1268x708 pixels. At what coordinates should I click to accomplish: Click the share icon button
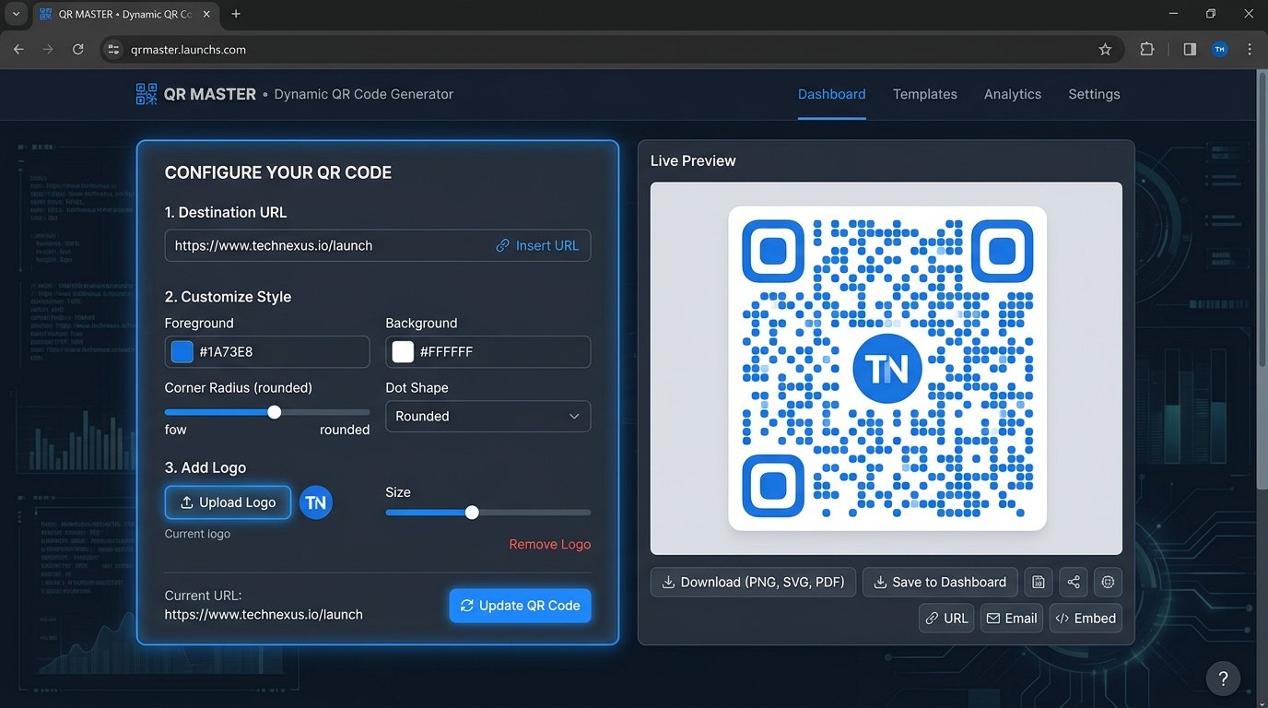click(1074, 582)
